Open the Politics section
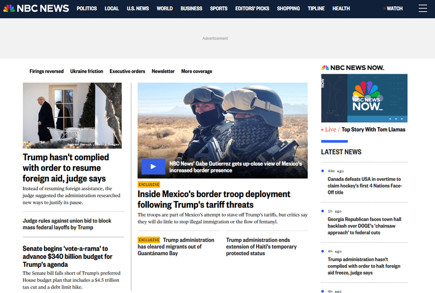This screenshot has width=435, height=293. click(87, 8)
